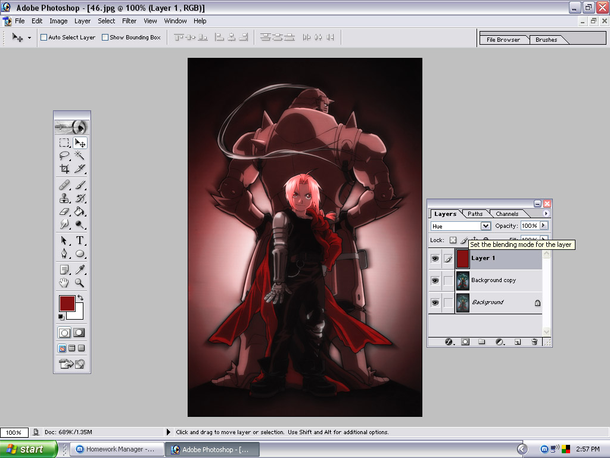
Task: Select the Pen tool
Action: [x=64, y=253]
